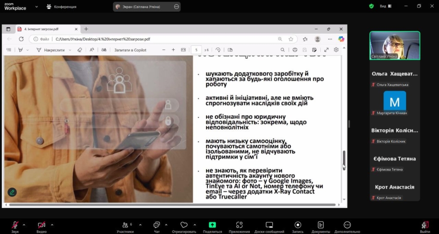Viewport: 439px width, 234px height.
Task: Unmute the microphone
Action: pyautogui.click(x=15, y=225)
